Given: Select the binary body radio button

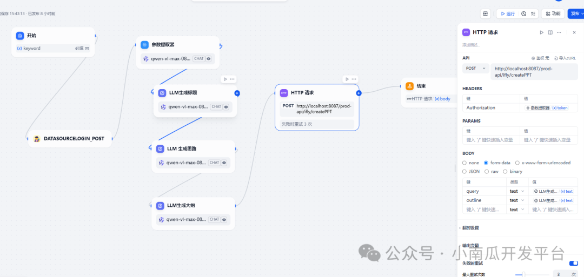Looking at the screenshot, I should point(506,171).
